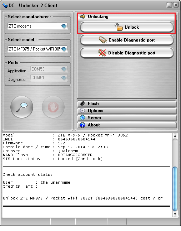This screenshot has width=181, height=231.
Task: Click the About question mark icon
Action: click(x=82, y=125)
